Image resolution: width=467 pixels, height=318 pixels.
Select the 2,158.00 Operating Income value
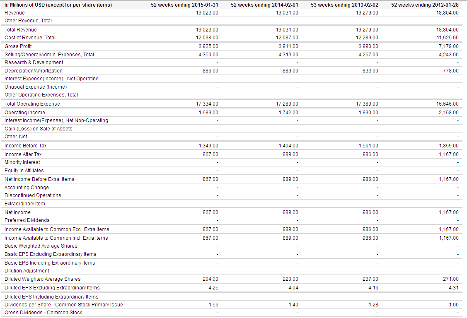click(448, 113)
